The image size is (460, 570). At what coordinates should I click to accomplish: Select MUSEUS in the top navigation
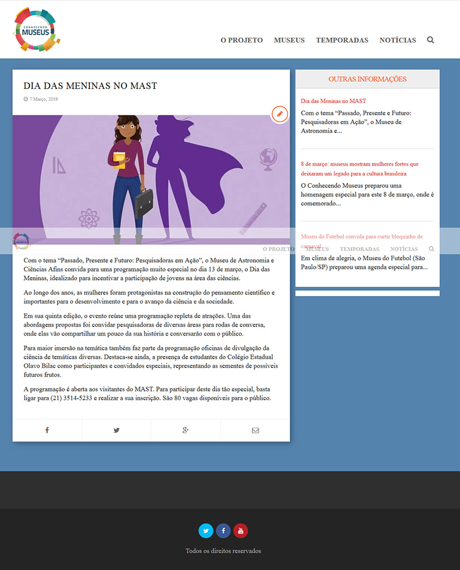[289, 40]
